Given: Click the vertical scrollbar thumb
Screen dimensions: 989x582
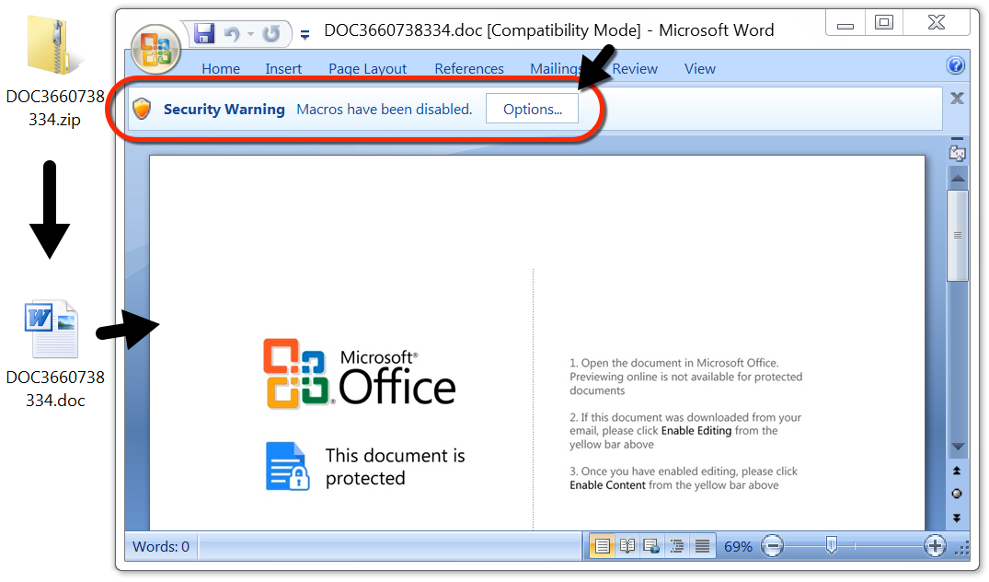Looking at the screenshot, I should coord(958,236).
